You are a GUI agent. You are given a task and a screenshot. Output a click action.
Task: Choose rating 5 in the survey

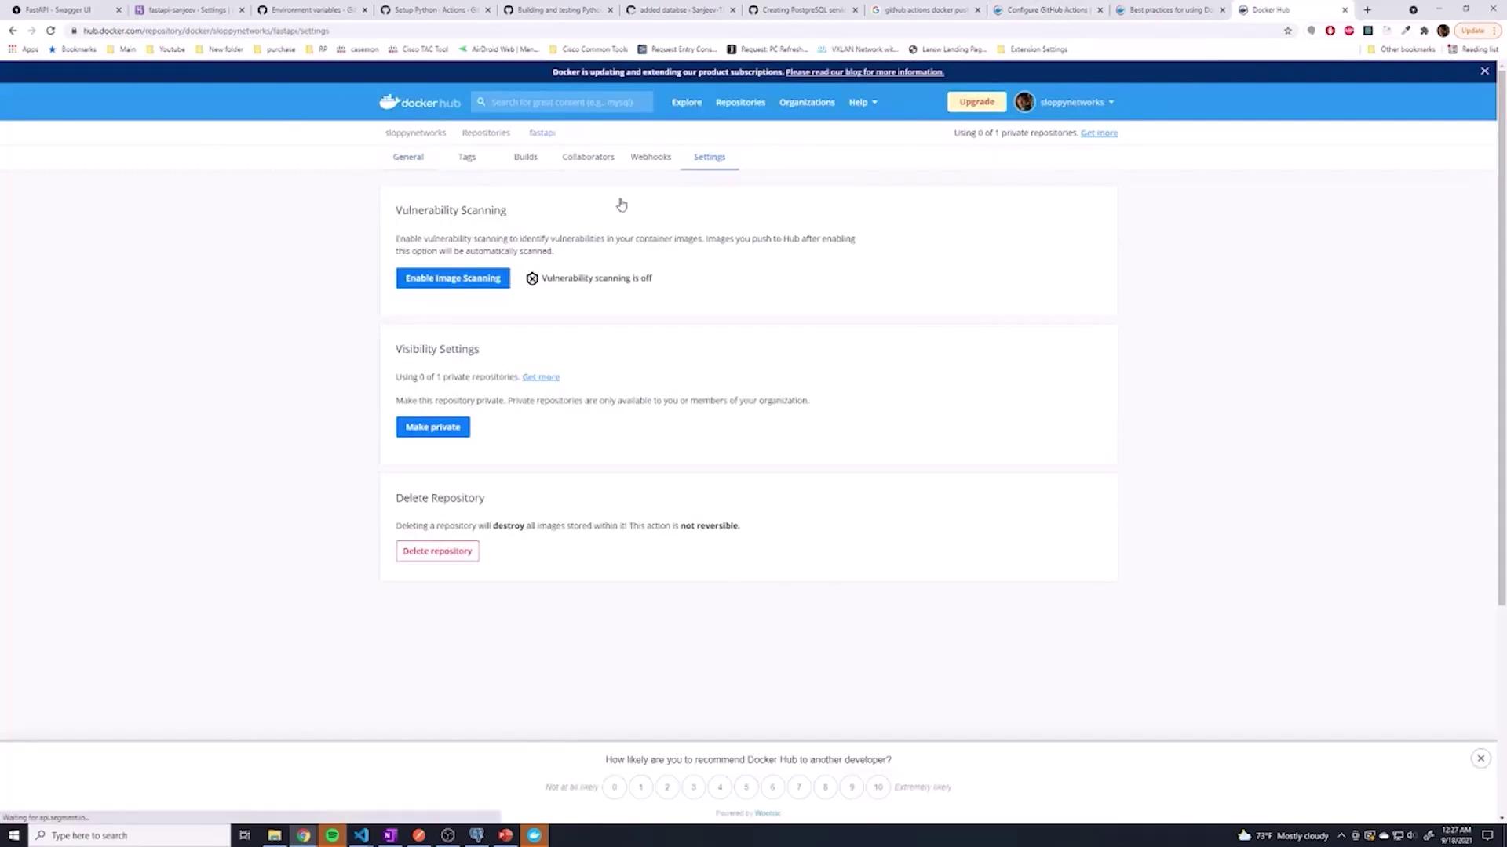click(746, 787)
